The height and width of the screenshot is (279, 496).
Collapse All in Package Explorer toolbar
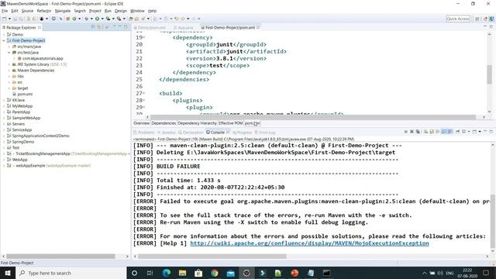93,27
